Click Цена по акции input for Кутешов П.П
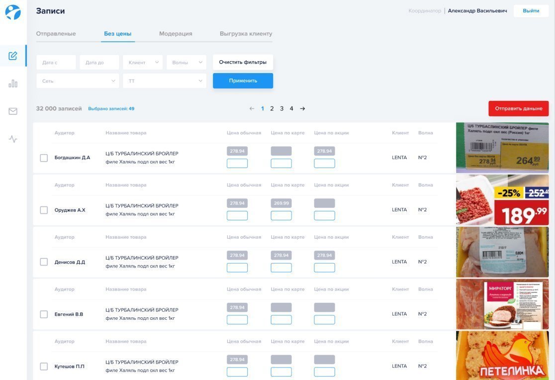Screen dimensions: 555x380 [324, 372]
